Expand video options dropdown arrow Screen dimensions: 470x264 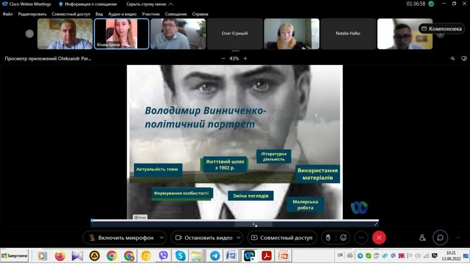click(238, 238)
